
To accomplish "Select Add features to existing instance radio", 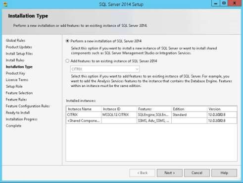I will point(67,61).
